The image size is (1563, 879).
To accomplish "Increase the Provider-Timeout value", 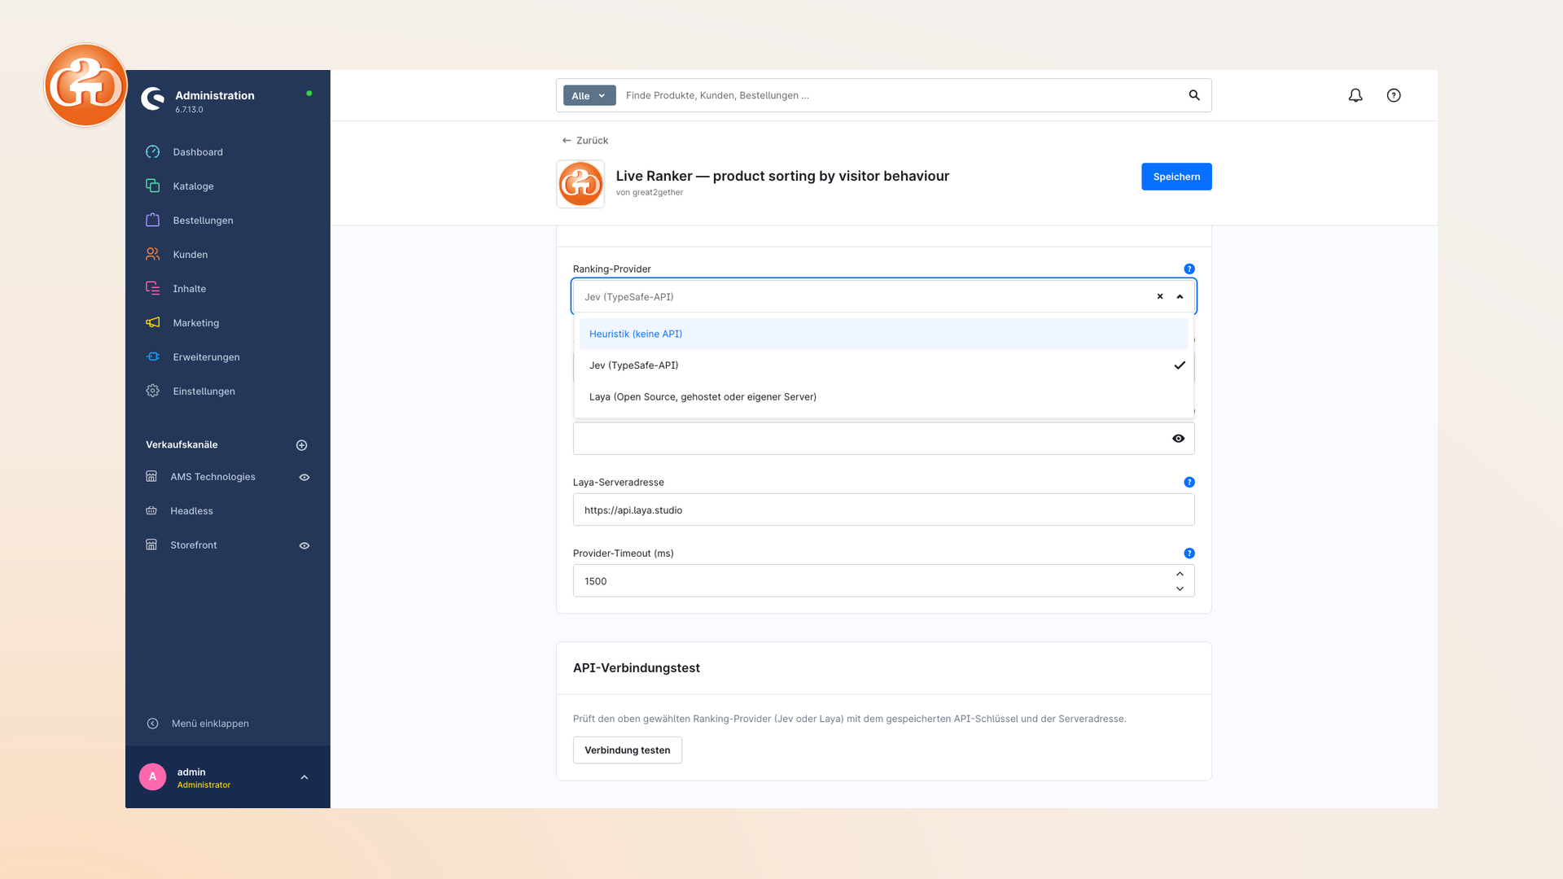I will 1180,574.
